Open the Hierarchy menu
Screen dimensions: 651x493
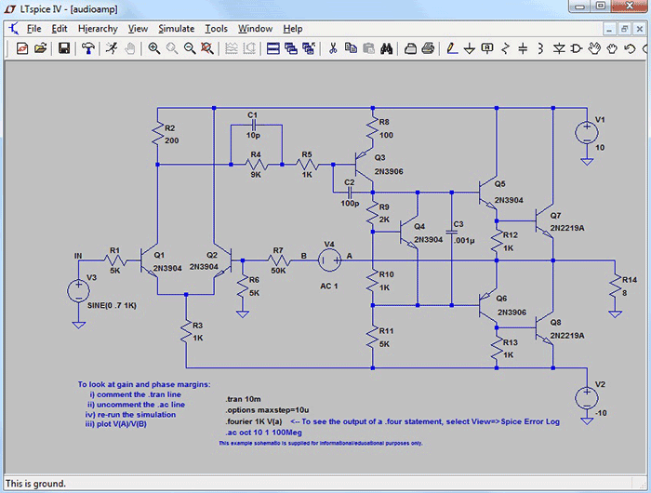click(x=98, y=29)
